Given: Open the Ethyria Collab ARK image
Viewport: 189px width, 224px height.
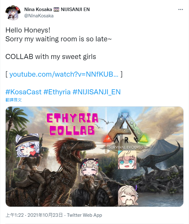Looking at the screenshot, I should [94, 156].
